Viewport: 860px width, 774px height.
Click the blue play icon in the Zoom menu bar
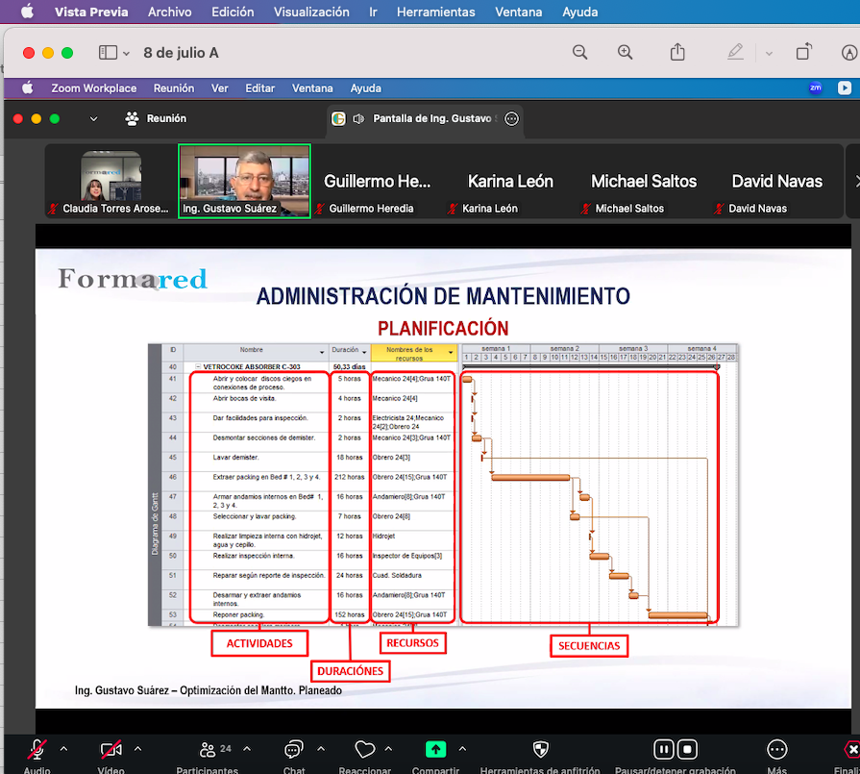click(x=844, y=87)
